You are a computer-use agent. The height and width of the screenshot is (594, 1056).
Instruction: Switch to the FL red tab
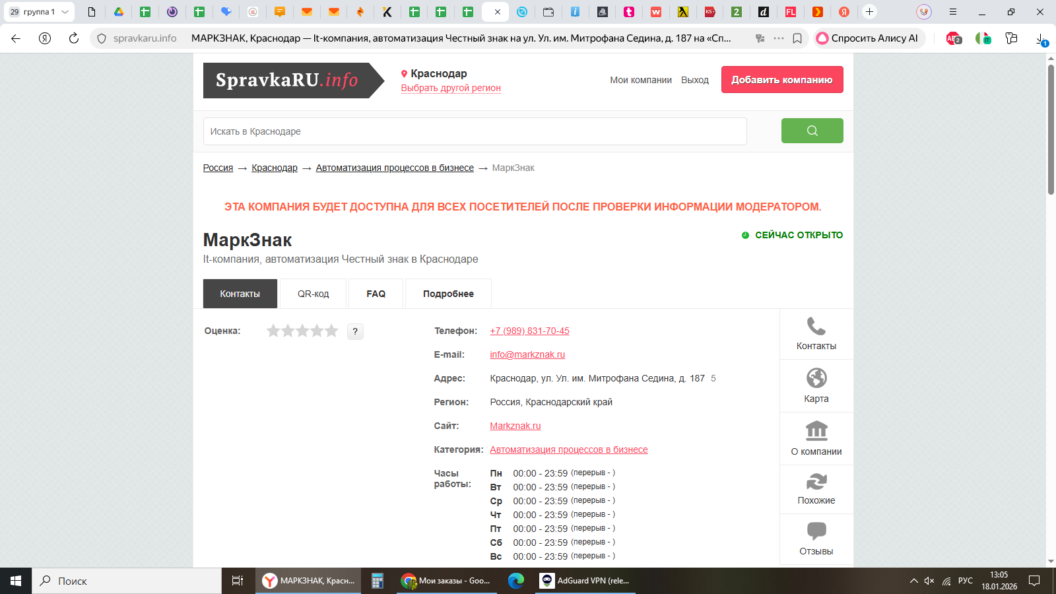[x=791, y=12]
